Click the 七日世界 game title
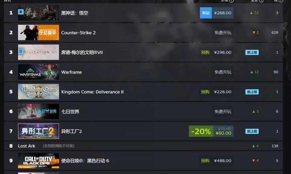The height and width of the screenshot is (174, 291). click(x=70, y=112)
